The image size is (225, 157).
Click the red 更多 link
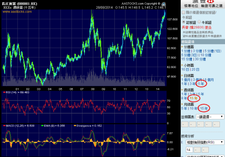point(208,27)
